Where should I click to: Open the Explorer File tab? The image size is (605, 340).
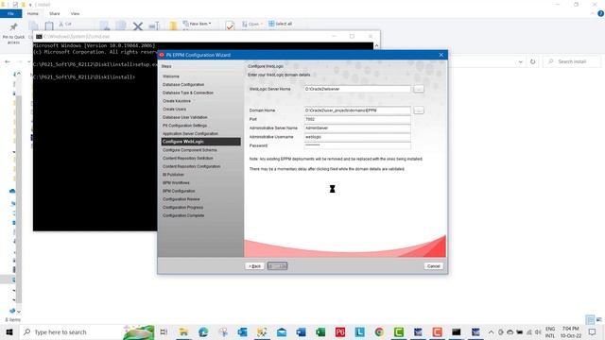click(x=10, y=13)
